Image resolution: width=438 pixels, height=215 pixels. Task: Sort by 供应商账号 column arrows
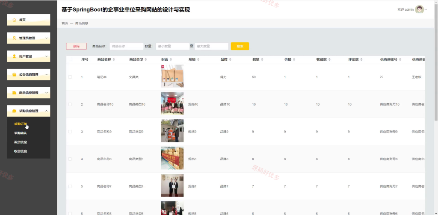coord(400,59)
